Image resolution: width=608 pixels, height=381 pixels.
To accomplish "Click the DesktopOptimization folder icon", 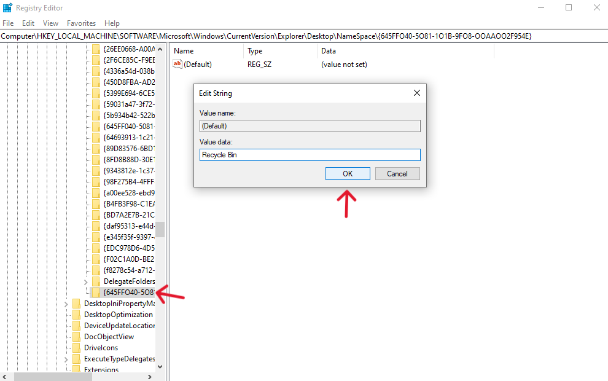I will (x=76, y=314).
